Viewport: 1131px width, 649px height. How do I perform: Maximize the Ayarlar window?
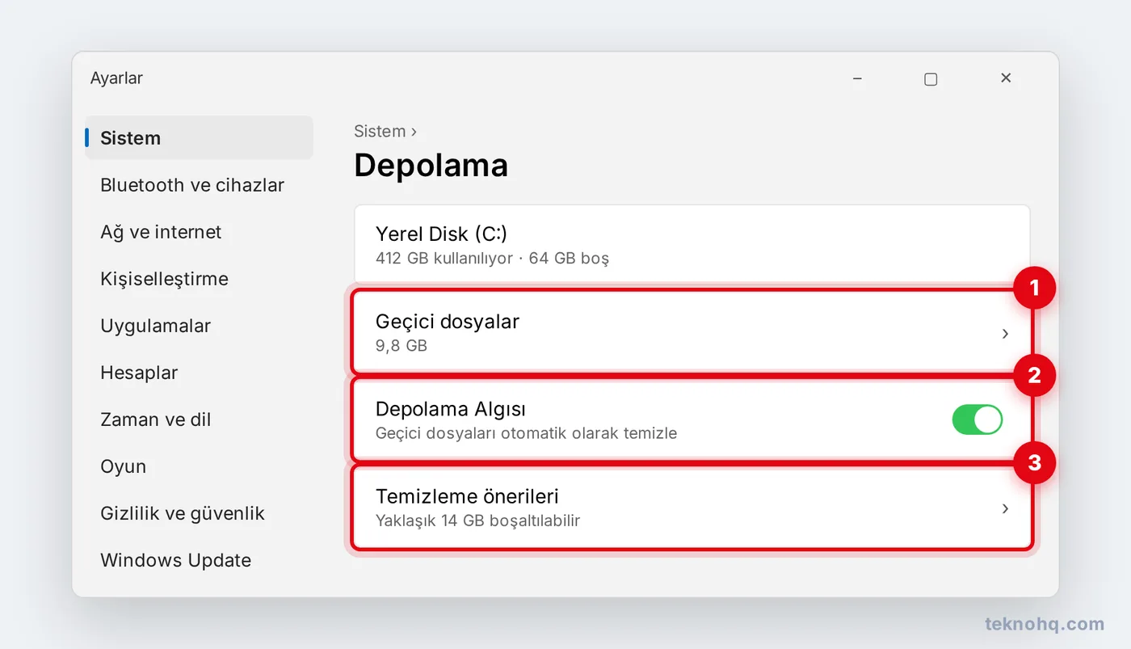[931, 78]
